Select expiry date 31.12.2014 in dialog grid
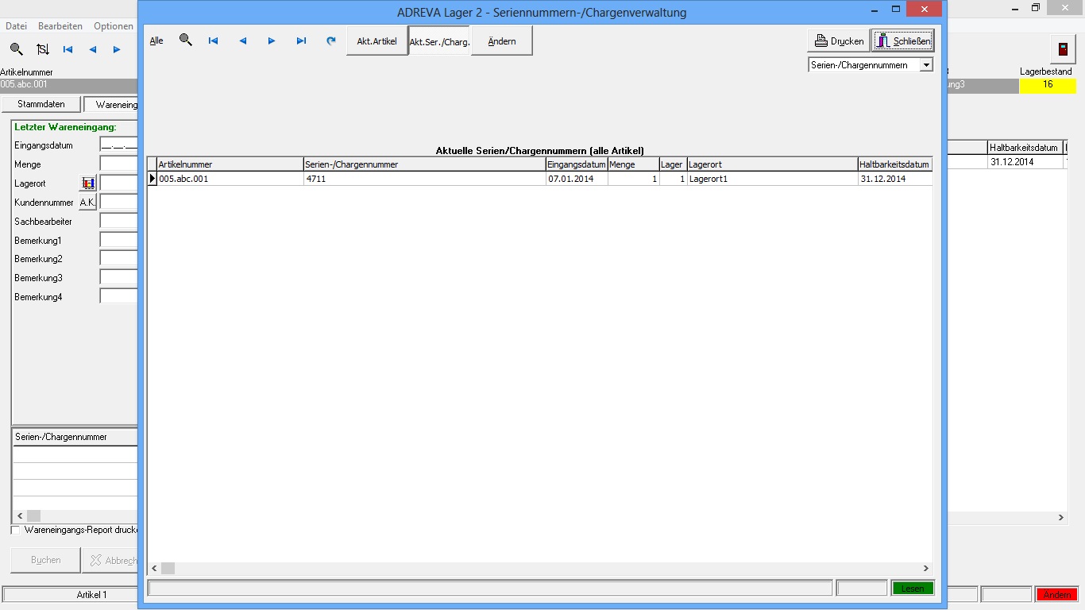 pyautogui.click(x=894, y=179)
